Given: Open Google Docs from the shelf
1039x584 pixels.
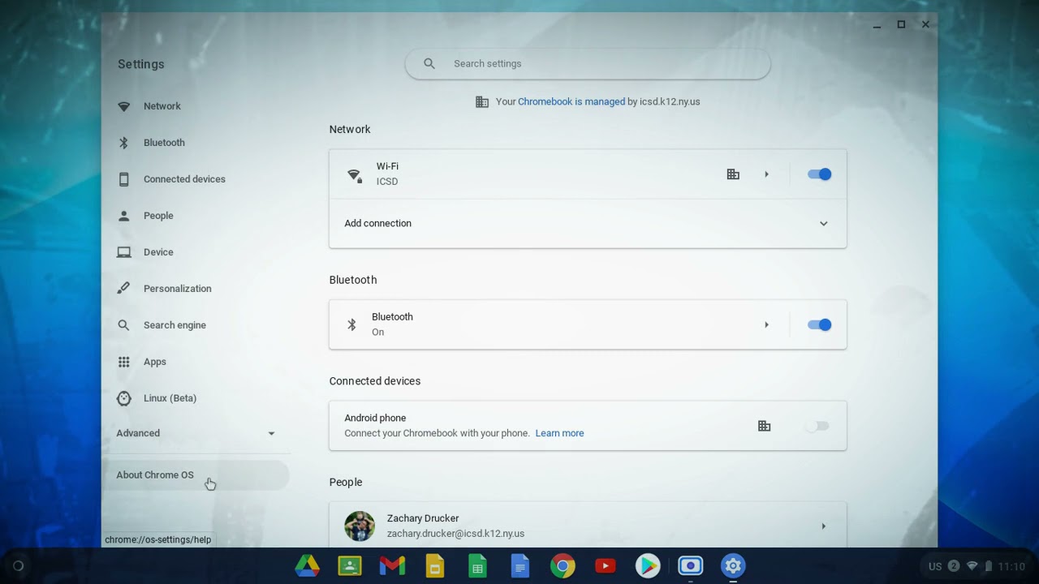Looking at the screenshot, I should [x=520, y=566].
